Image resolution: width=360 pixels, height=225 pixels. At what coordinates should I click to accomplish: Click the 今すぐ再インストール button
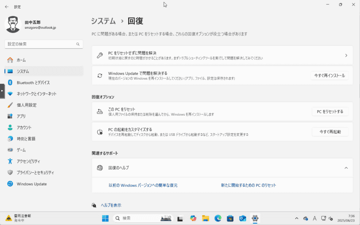pyautogui.click(x=329, y=76)
